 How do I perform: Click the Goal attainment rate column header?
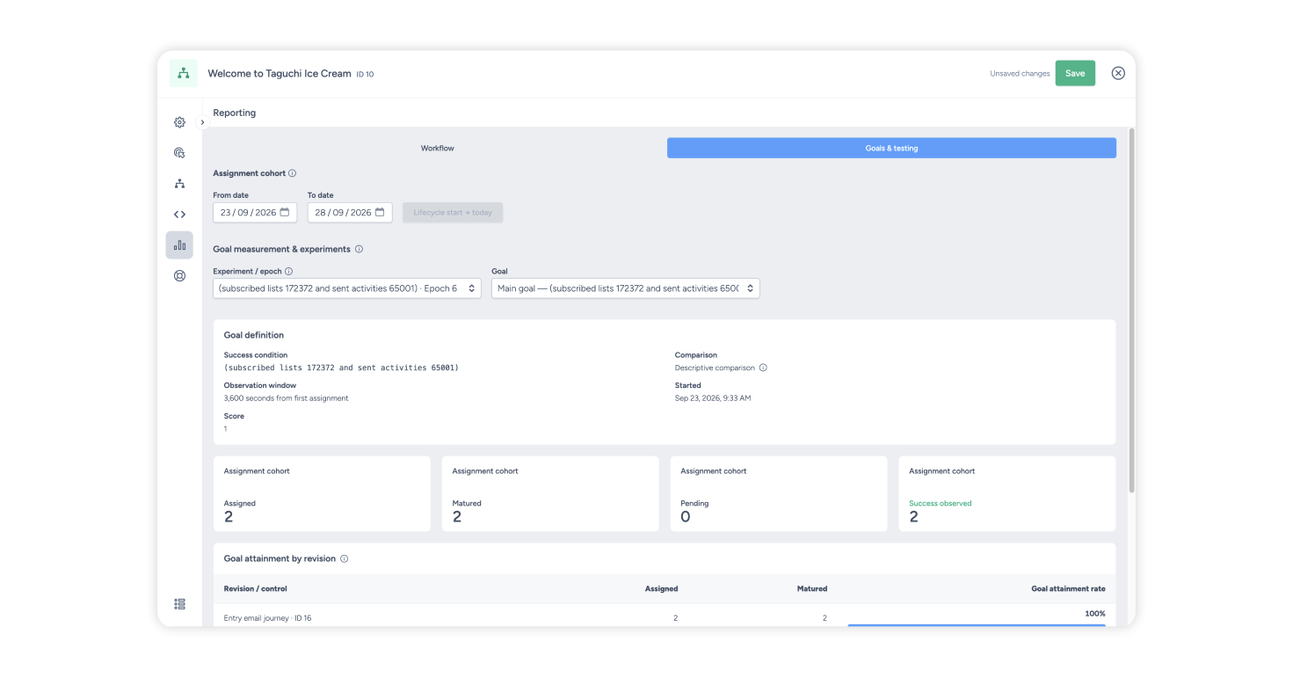[x=1068, y=588]
